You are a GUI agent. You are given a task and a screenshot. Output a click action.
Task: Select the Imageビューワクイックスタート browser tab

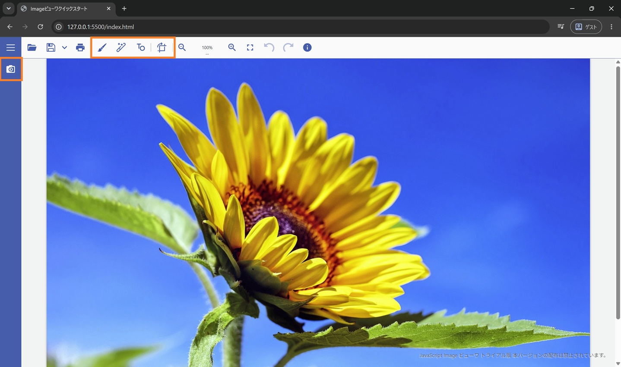point(67,9)
